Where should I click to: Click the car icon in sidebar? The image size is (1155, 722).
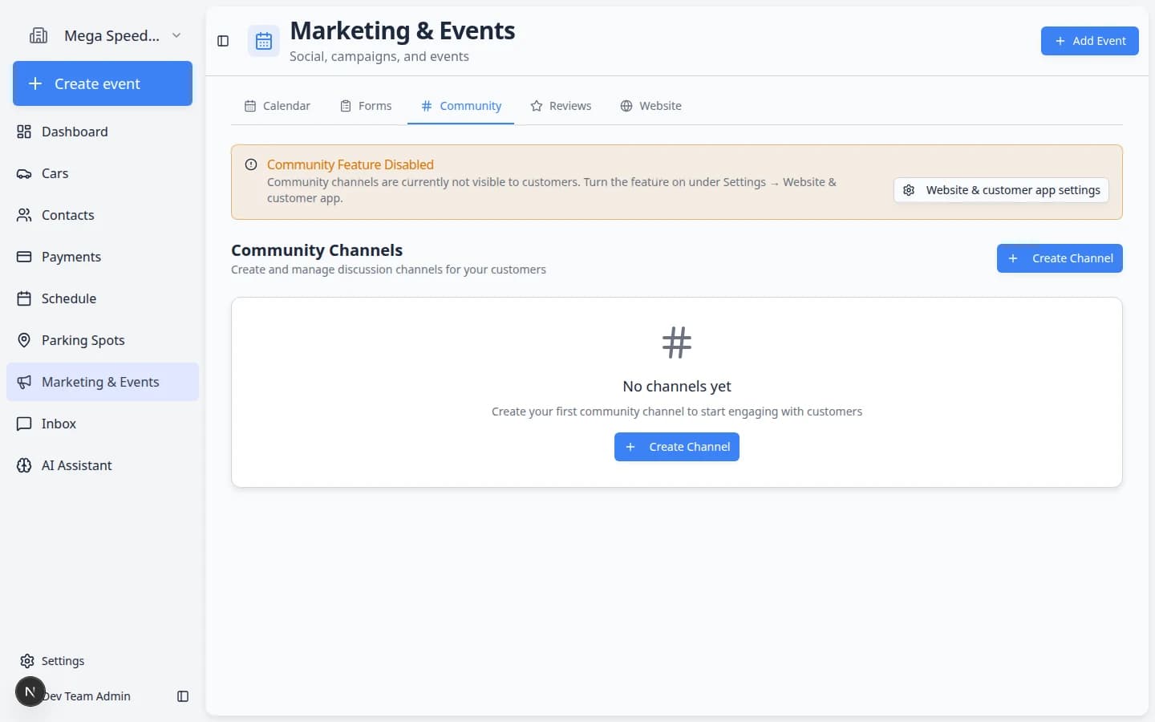click(x=24, y=173)
